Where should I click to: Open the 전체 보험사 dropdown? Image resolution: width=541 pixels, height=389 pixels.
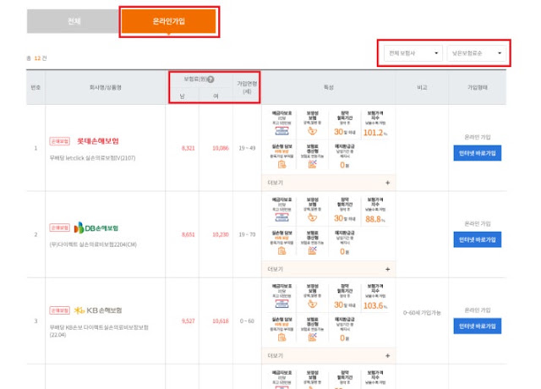tap(413, 53)
